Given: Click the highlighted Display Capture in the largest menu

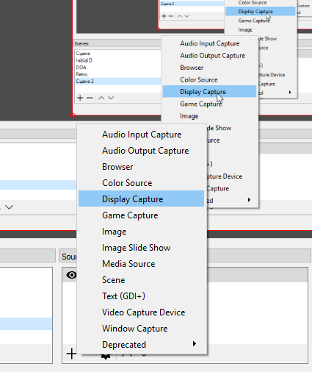Looking at the screenshot, I should click(x=142, y=199).
